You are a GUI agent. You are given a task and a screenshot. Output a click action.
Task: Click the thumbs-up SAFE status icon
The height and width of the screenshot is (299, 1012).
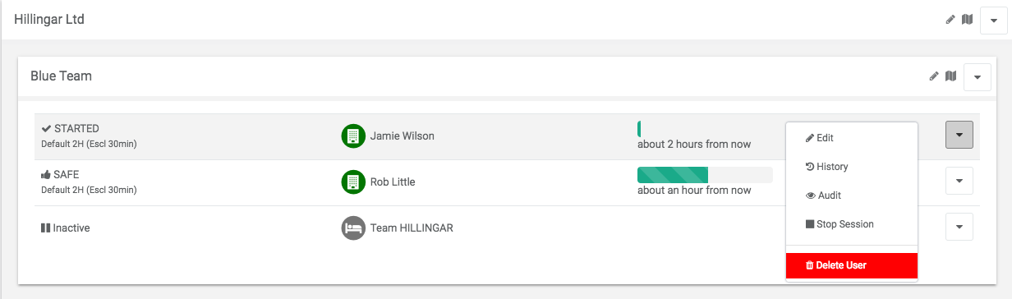(46, 174)
